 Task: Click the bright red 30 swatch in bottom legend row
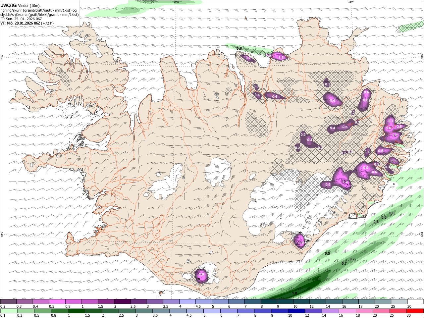click(x=415, y=311)
